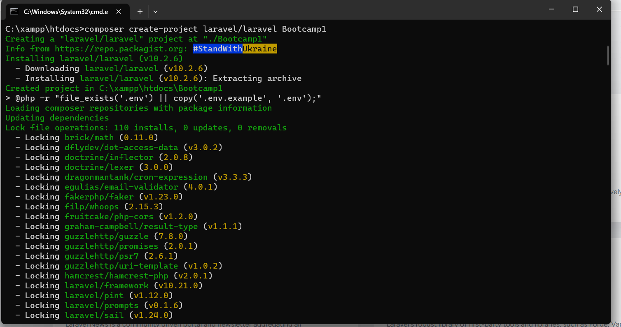Click the 'Extracting archive' text
621x327 pixels.
coord(257,79)
